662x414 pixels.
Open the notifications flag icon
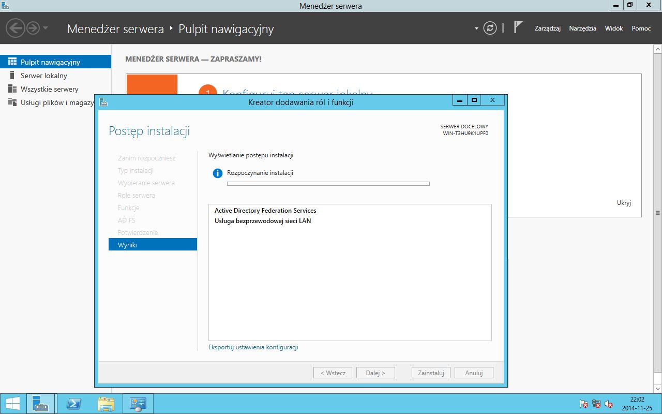518,27
